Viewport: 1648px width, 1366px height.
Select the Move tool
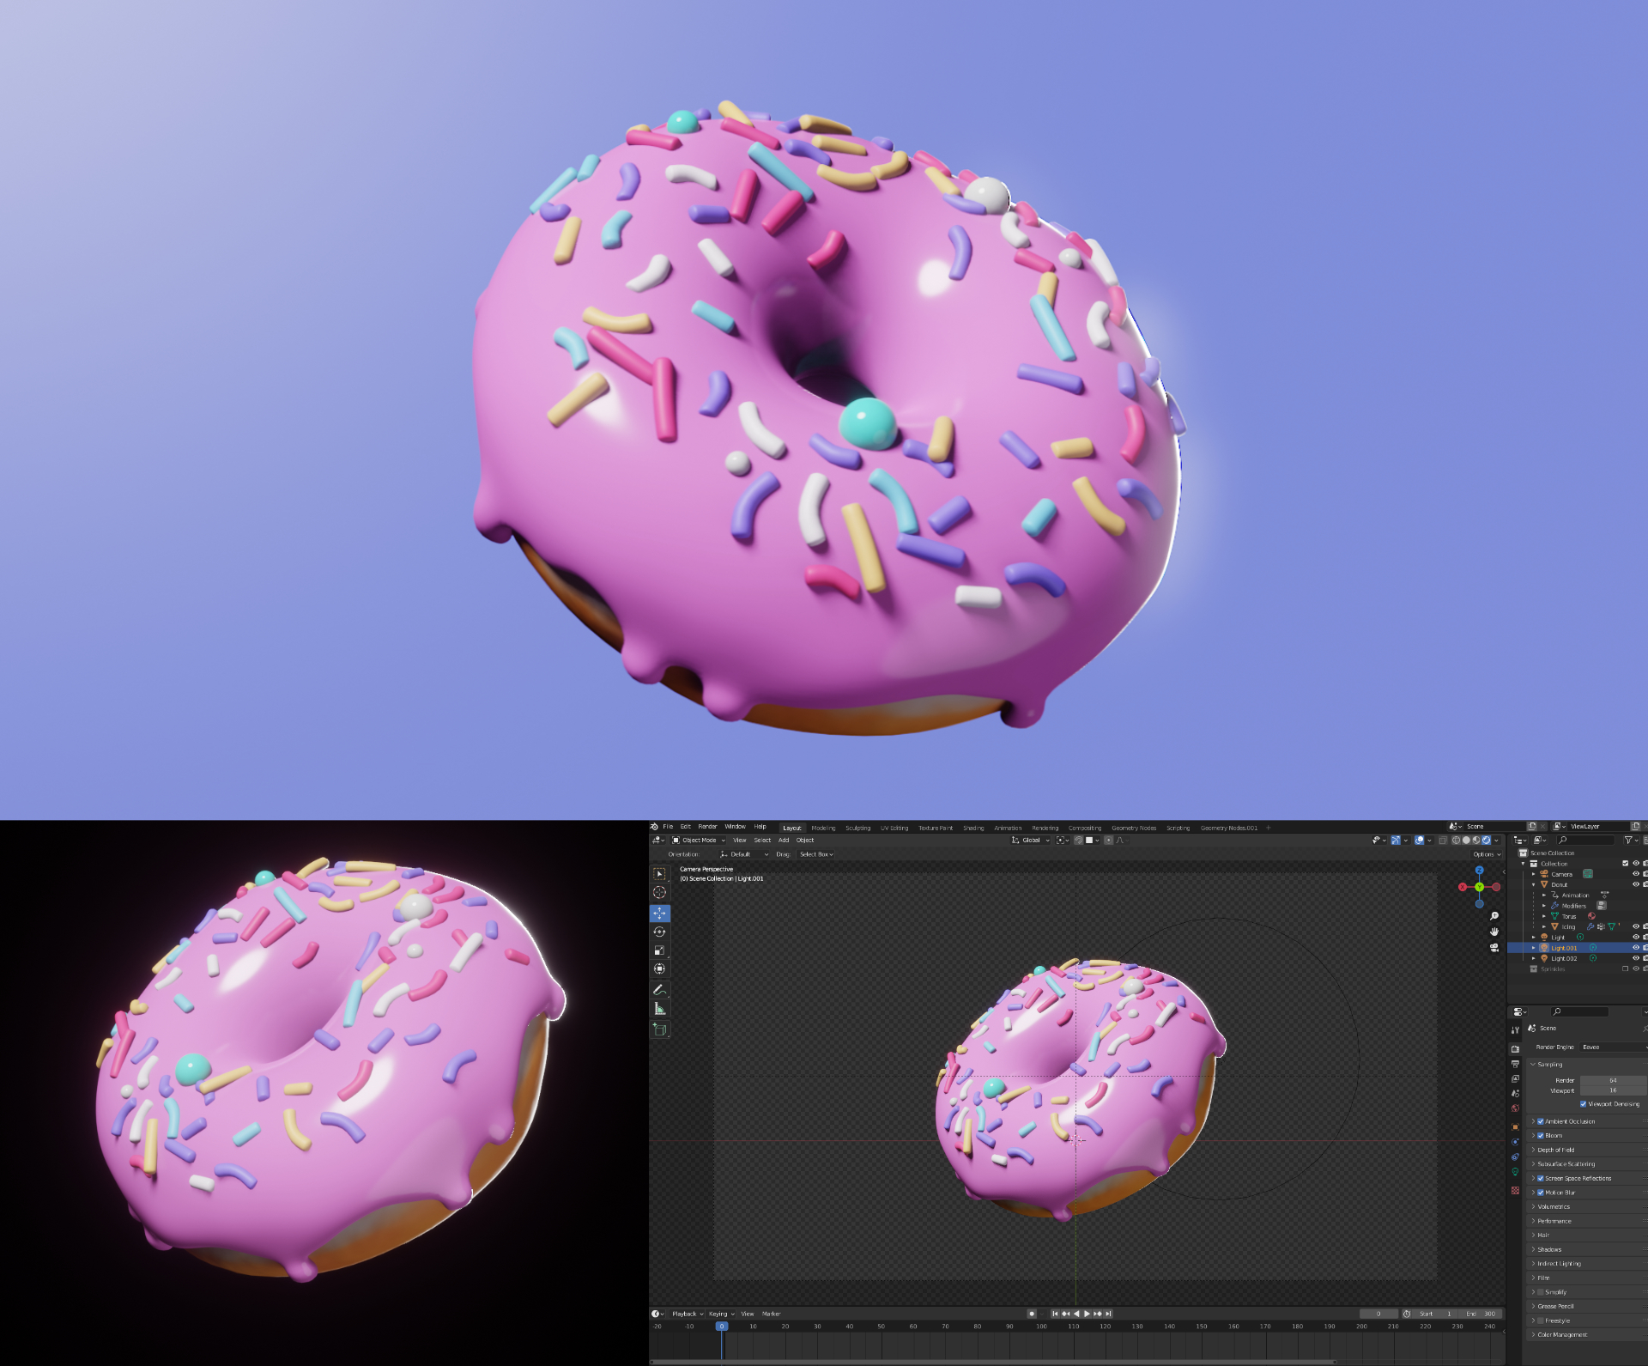(659, 913)
